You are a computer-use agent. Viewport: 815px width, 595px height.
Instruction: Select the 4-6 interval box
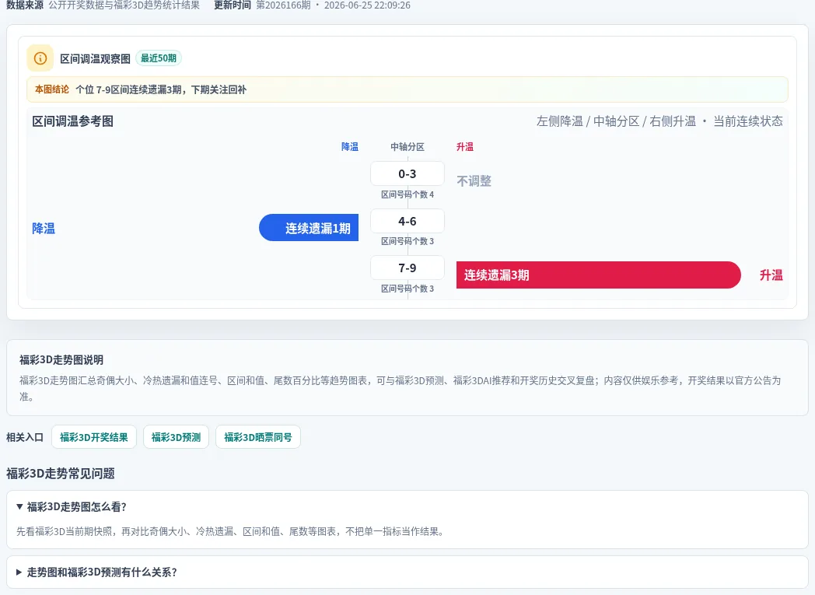click(407, 221)
